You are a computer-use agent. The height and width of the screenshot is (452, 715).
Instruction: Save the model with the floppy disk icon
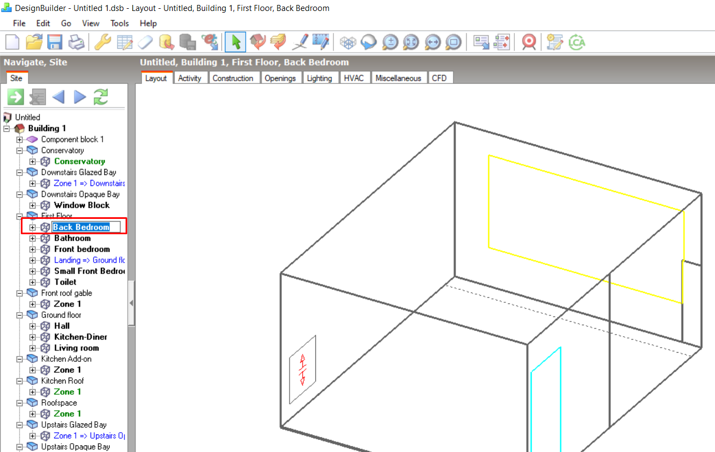54,42
